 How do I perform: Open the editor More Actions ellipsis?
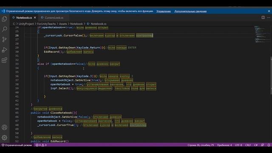coord(269,17)
